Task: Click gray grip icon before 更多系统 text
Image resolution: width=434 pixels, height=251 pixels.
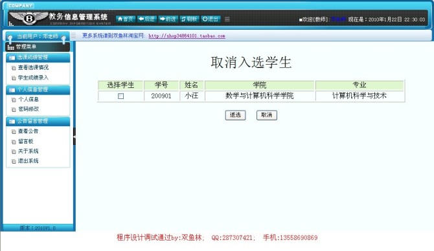Action: [x=73, y=36]
